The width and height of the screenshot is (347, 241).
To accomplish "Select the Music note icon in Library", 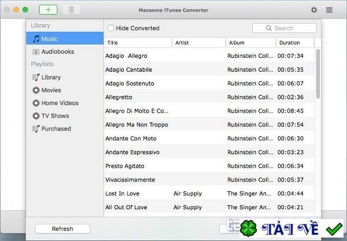I will 36,39.
